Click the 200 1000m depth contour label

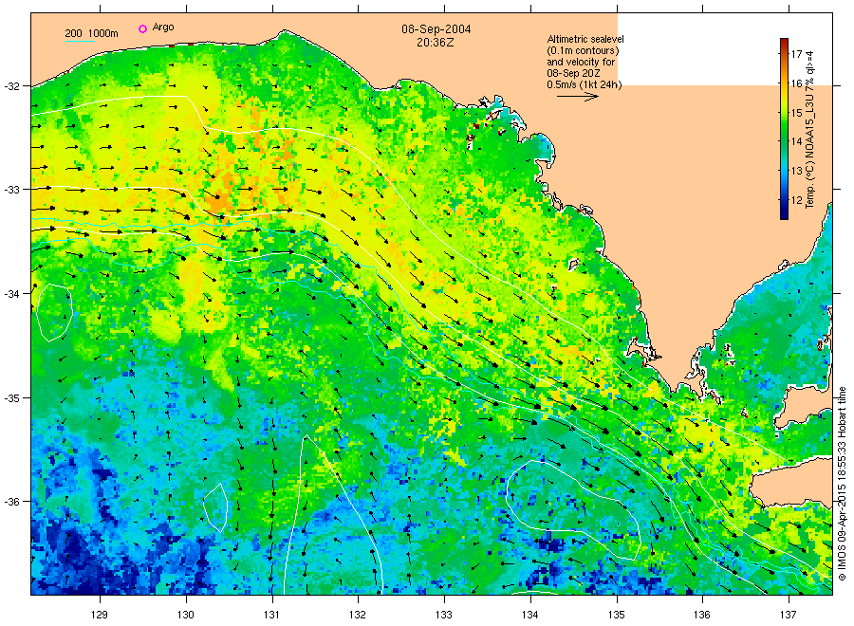91,33
